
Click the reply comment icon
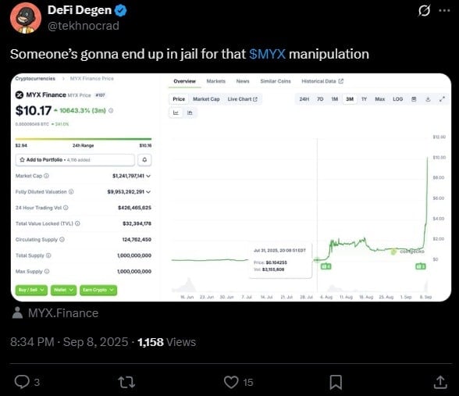pyautogui.click(x=22, y=382)
